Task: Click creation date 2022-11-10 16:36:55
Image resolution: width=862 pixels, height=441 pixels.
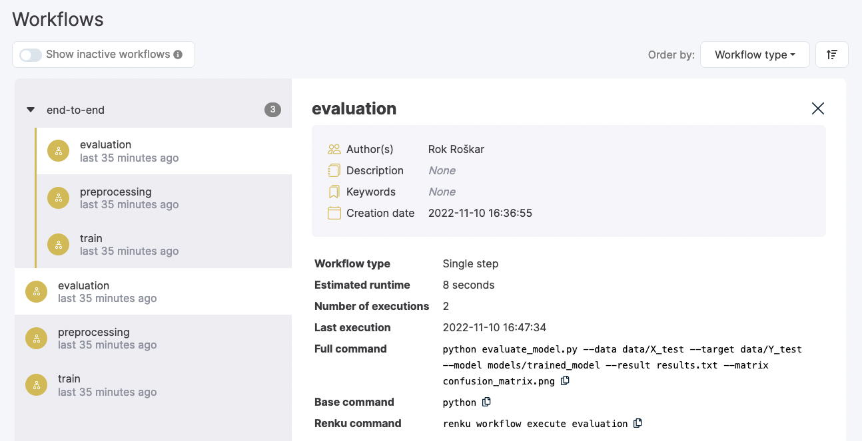Action: pyautogui.click(x=480, y=213)
